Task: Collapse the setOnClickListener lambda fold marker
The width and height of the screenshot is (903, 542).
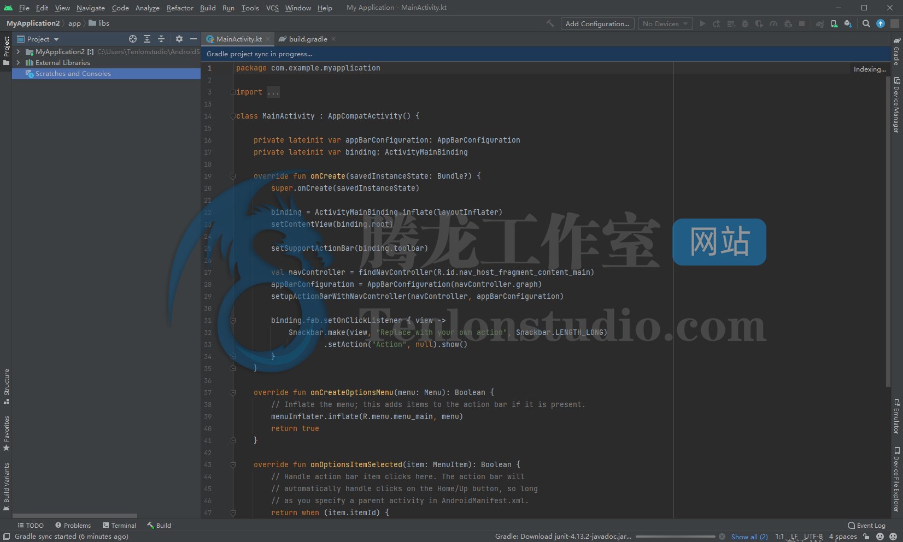Action: pyautogui.click(x=233, y=320)
